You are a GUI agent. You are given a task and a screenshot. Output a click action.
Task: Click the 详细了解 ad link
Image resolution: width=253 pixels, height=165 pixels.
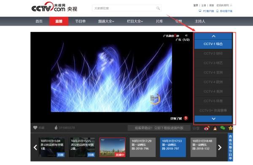(176, 119)
